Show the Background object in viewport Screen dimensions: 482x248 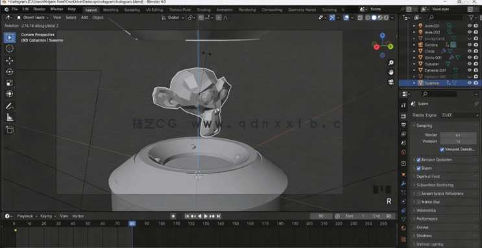(x=470, y=39)
